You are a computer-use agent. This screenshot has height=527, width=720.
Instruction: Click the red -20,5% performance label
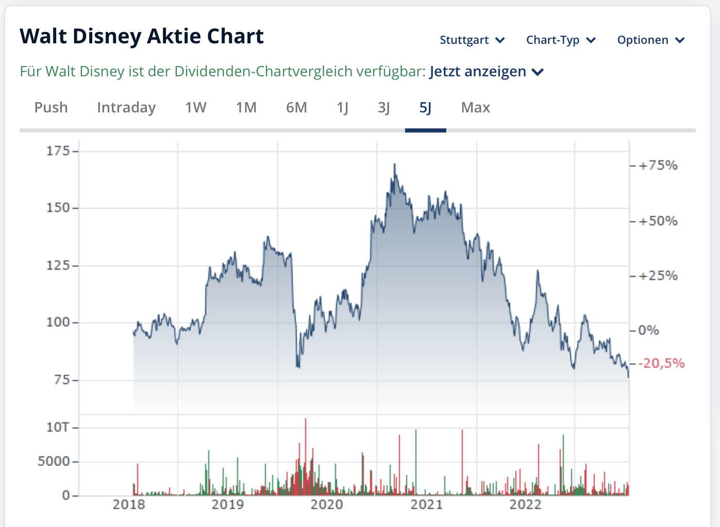pyautogui.click(x=662, y=364)
